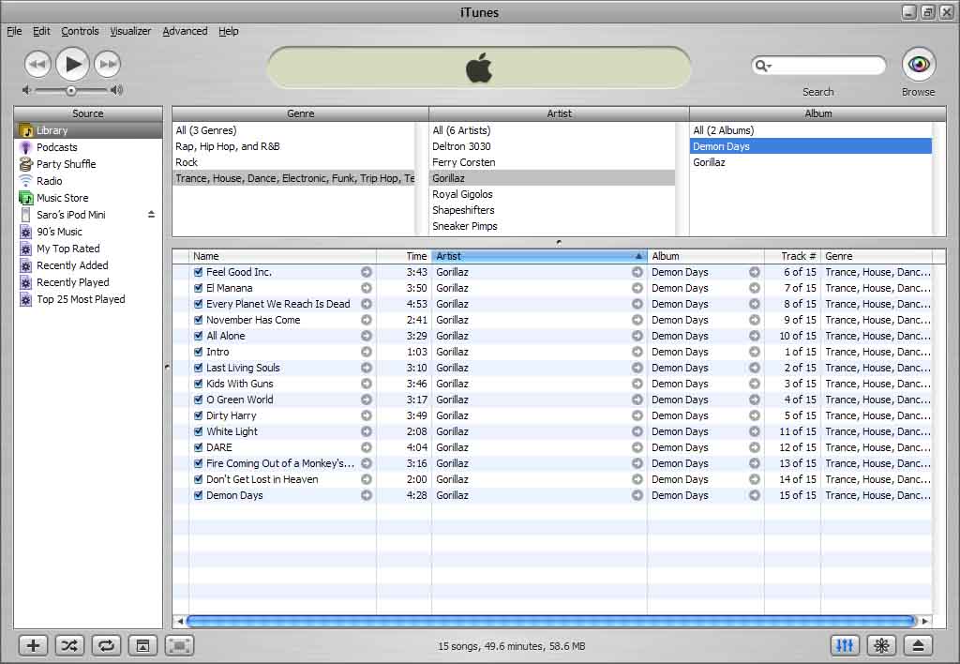
Task: Uncheck November Has Come checkbox
Action: coord(198,320)
